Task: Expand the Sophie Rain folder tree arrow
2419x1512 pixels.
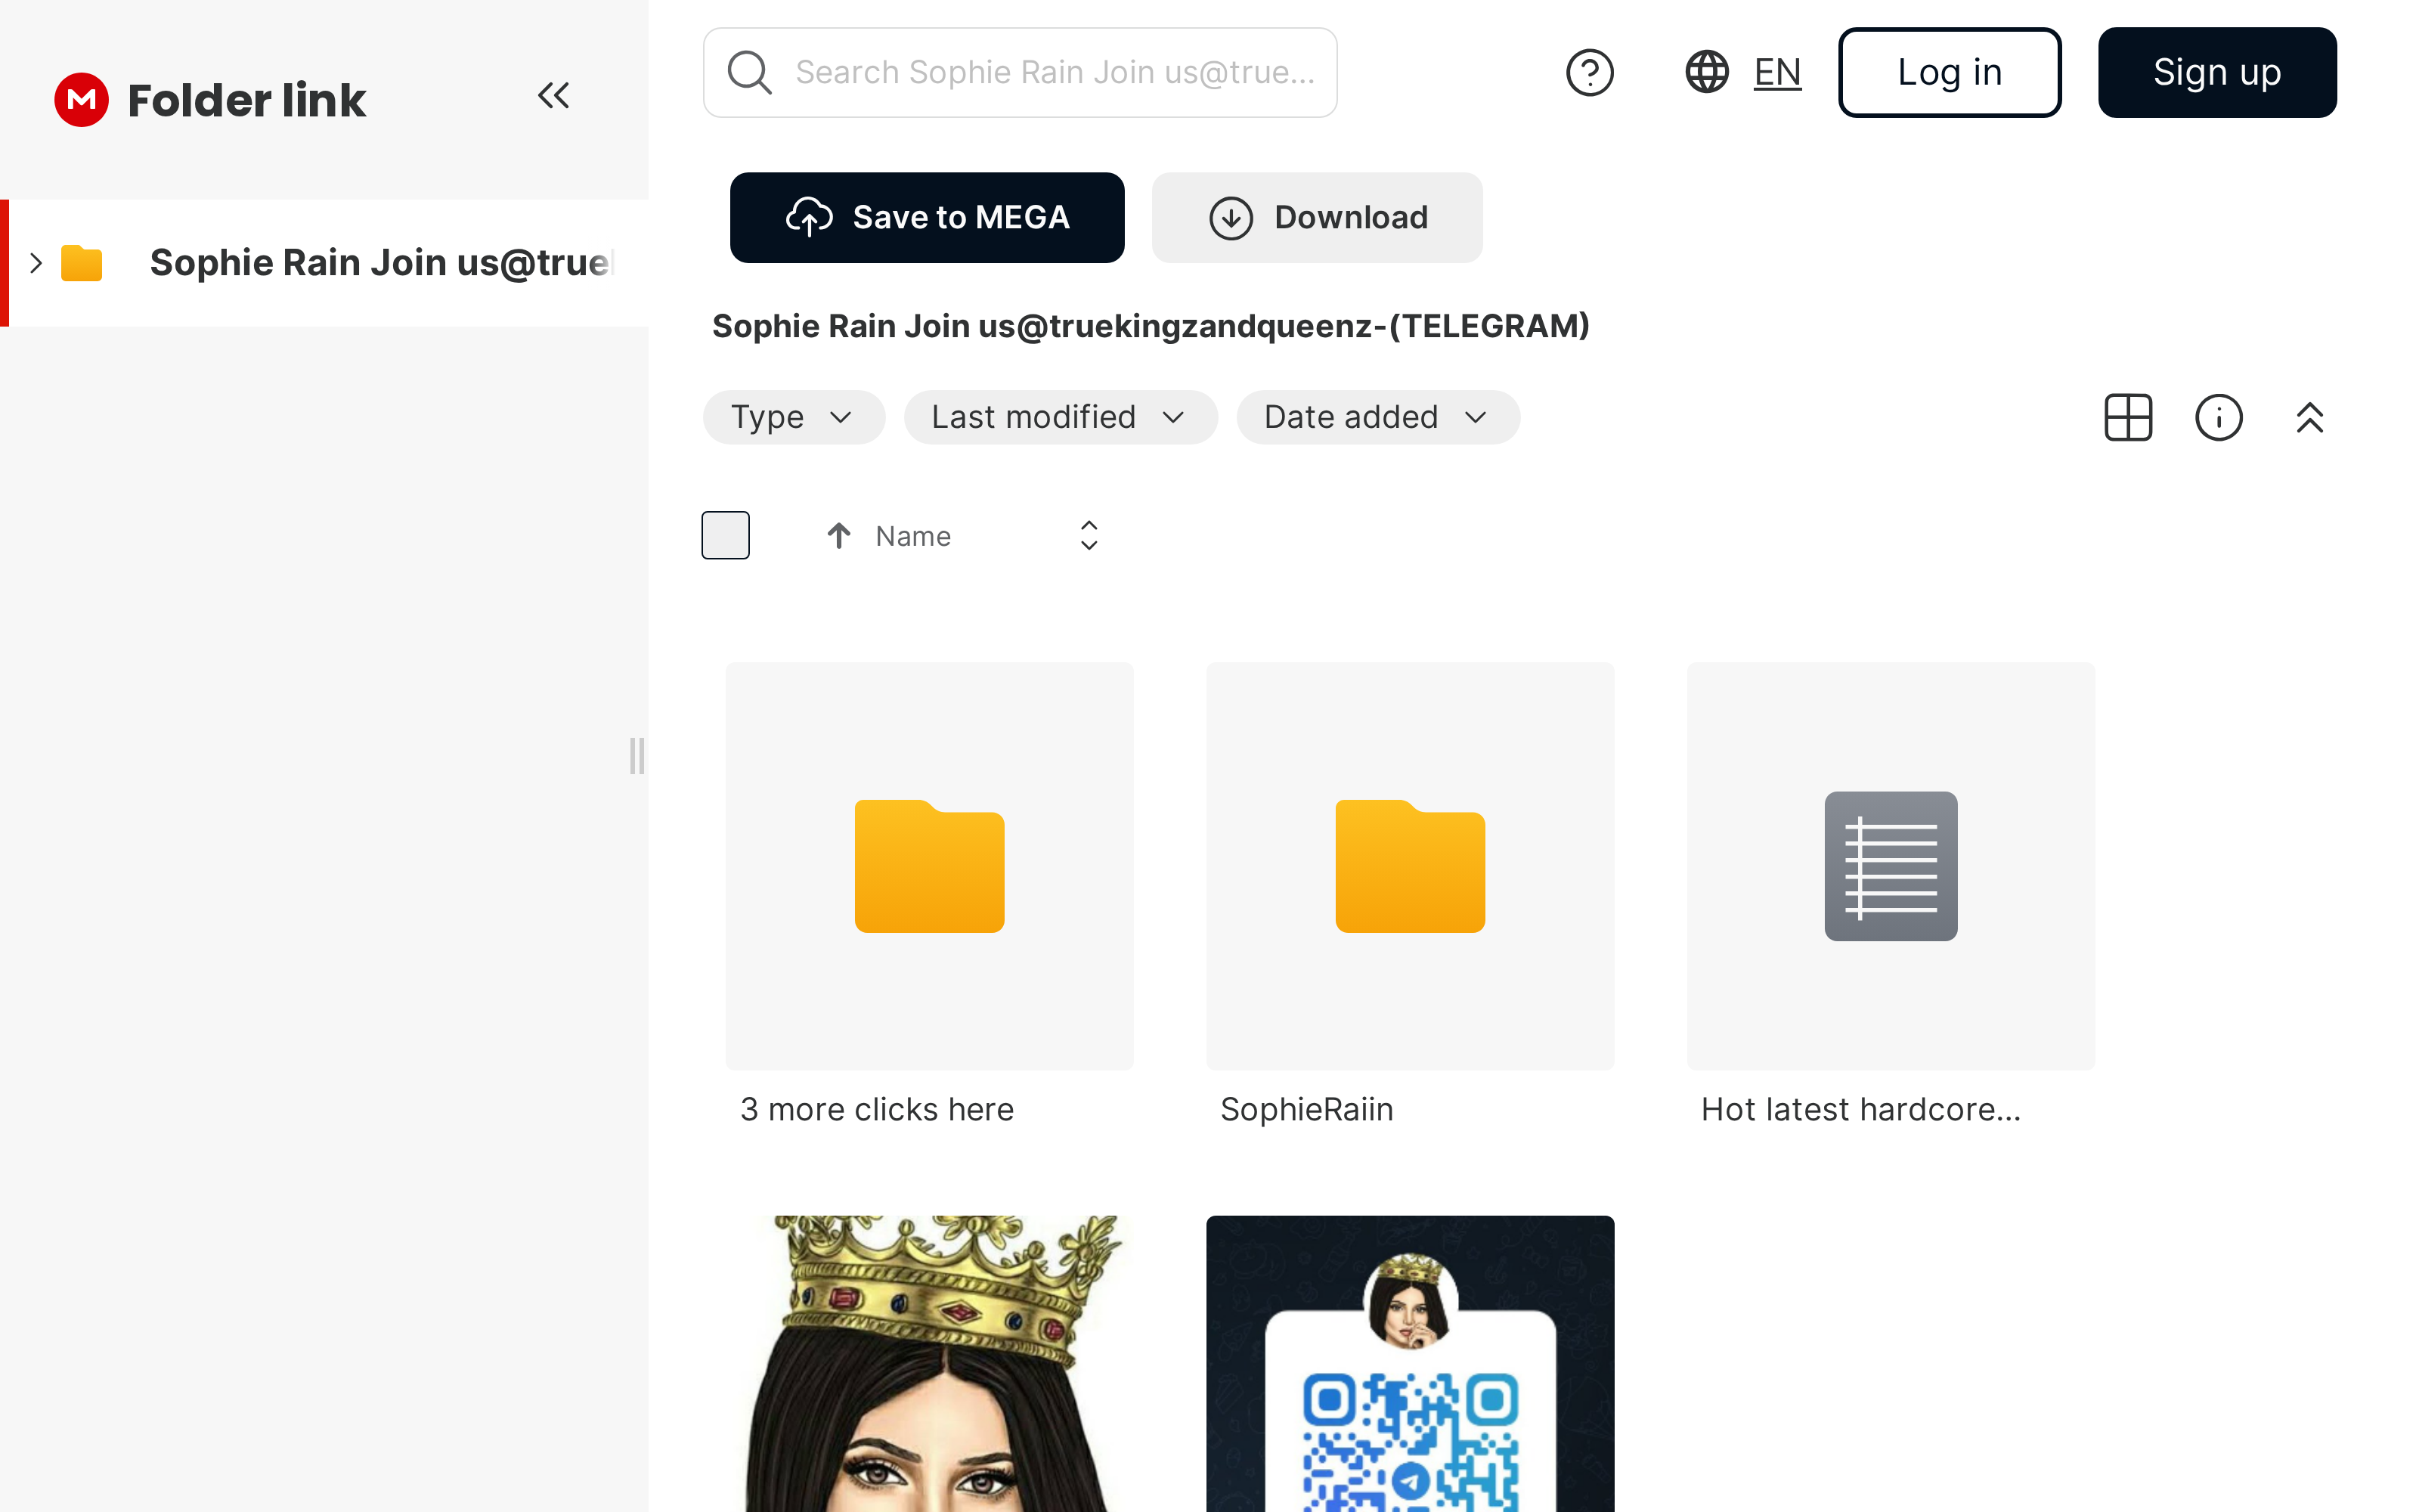Action: [36, 263]
